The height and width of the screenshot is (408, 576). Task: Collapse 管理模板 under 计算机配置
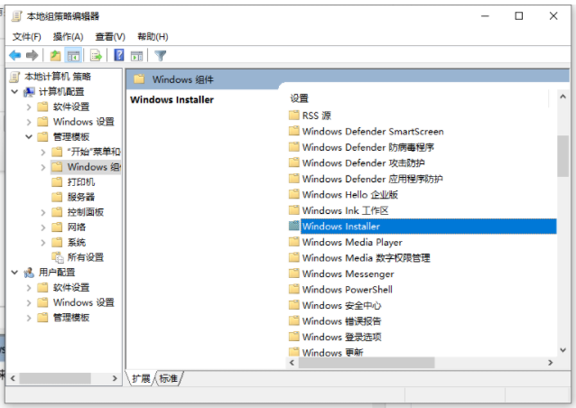[29, 136]
